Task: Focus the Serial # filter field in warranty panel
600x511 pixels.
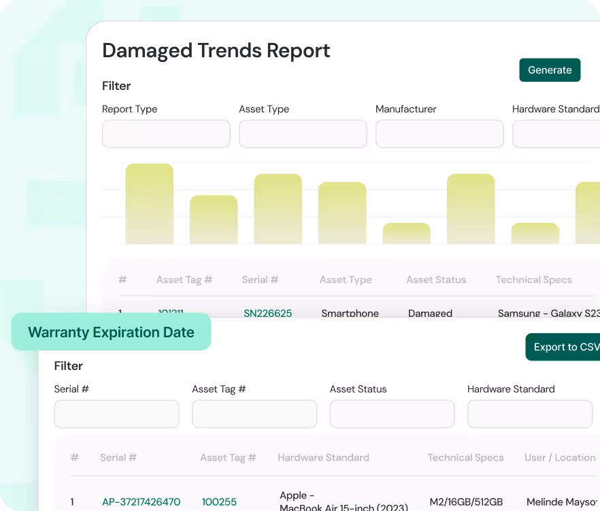Action: pyautogui.click(x=117, y=414)
